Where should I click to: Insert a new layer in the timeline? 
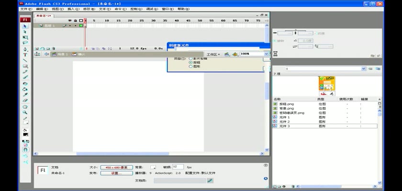[37, 48]
